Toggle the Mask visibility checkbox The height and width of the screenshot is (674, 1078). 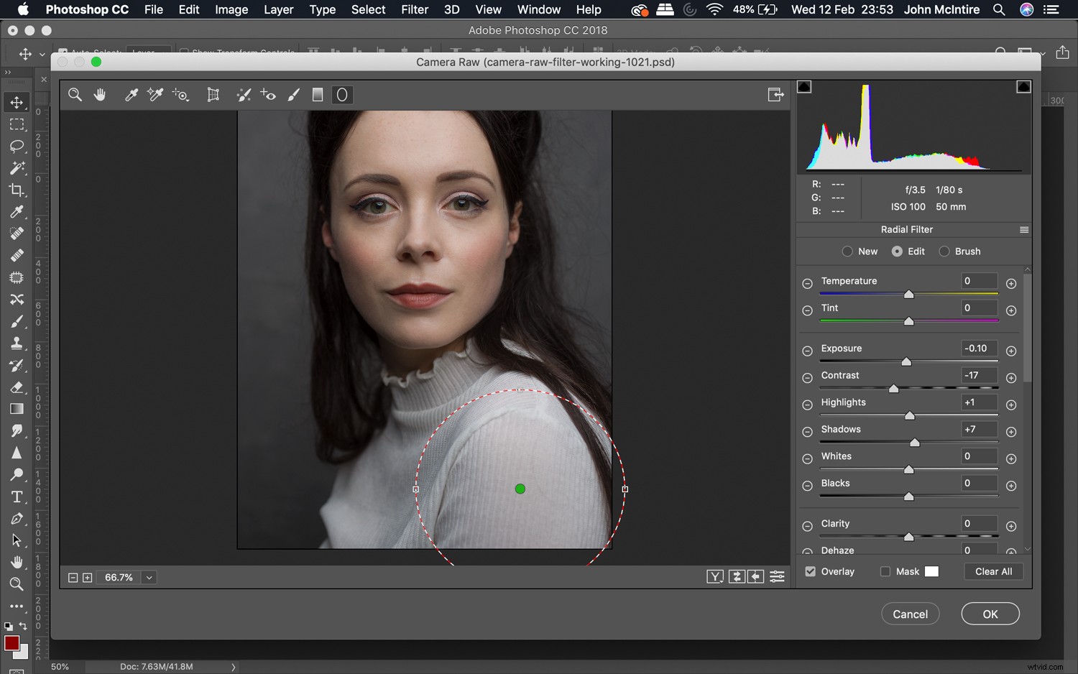click(885, 571)
